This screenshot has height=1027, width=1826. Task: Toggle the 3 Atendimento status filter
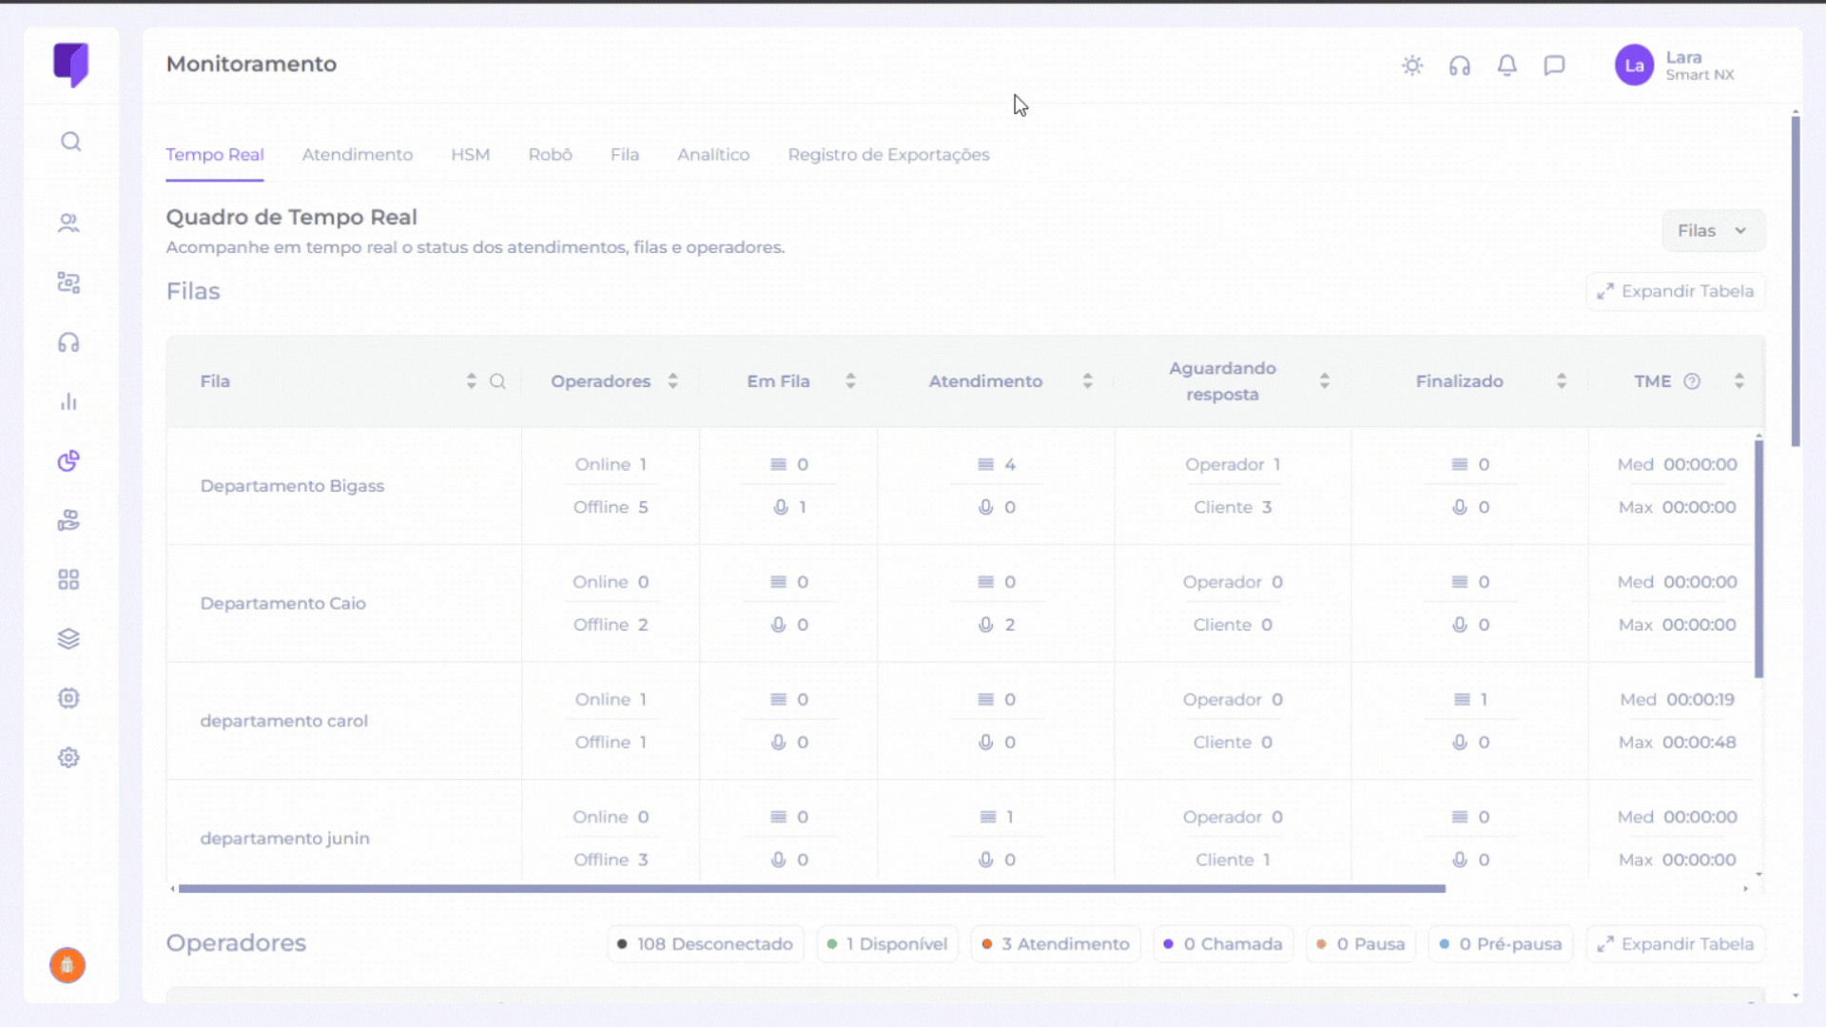(x=1056, y=944)
